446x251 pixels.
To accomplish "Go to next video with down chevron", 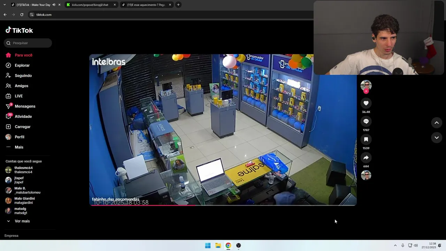I will [x=437, y=138].
